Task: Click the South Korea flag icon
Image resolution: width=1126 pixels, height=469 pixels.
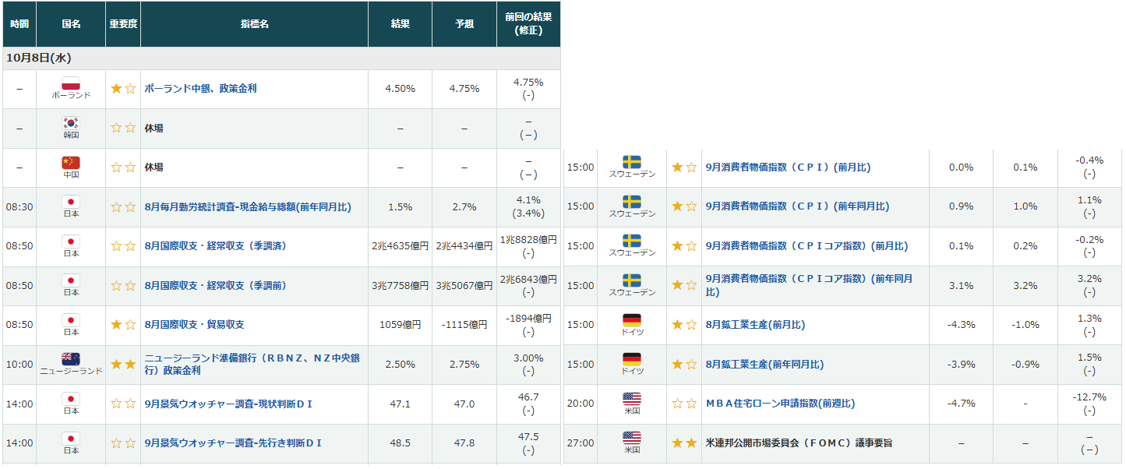Action: pos(71,123)
